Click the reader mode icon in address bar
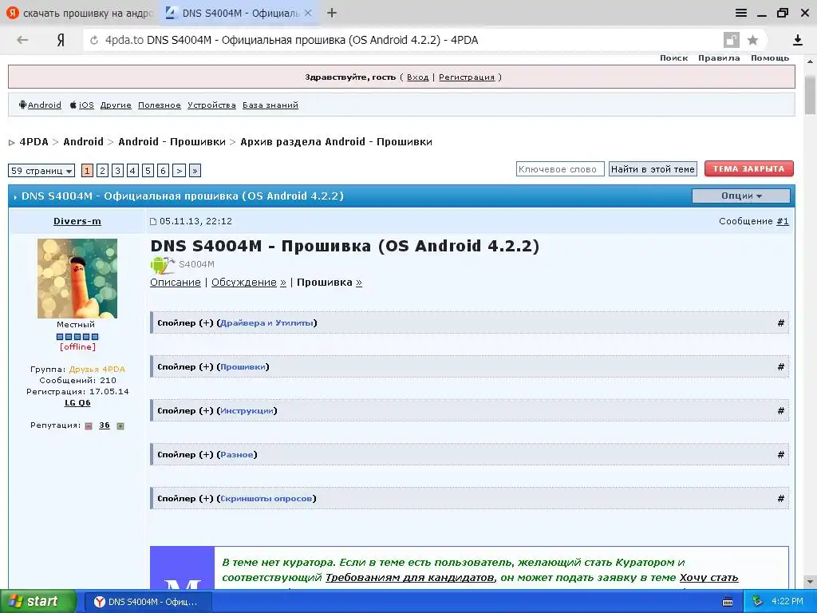The width and height of the screenshot is (817, 613). click(x=731, y=40)
